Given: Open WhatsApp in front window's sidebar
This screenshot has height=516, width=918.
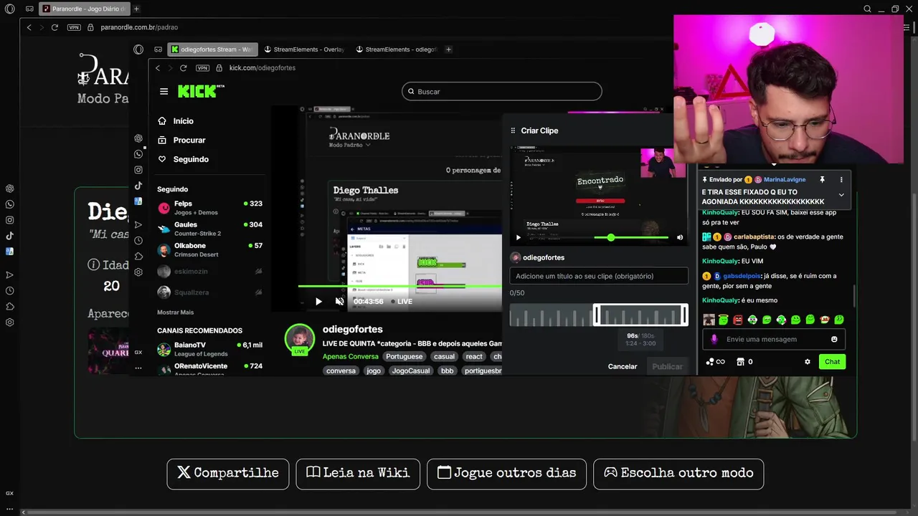Looking at the screenshot, I should click(x=138, y=154).
